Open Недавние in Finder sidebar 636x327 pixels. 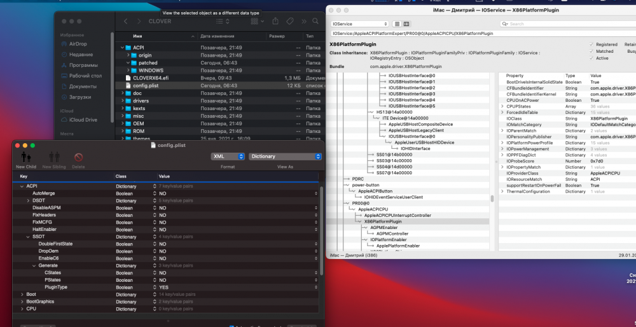pyautogui.click(x=77, y=54)
